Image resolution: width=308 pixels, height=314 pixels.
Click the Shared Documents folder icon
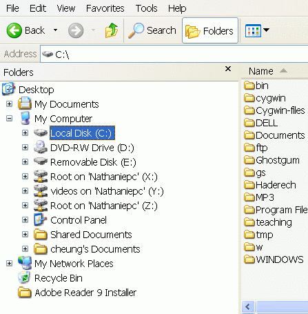(41, 234)
